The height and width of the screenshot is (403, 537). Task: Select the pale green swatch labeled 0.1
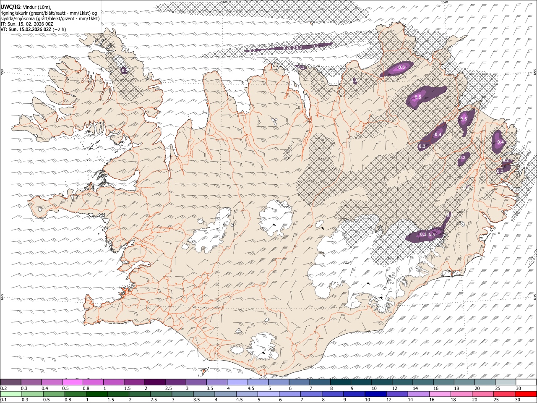coord(11,394)
